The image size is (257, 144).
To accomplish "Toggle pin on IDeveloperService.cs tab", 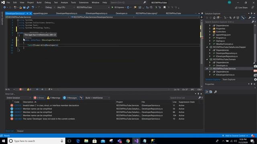I will click(27, 13).
